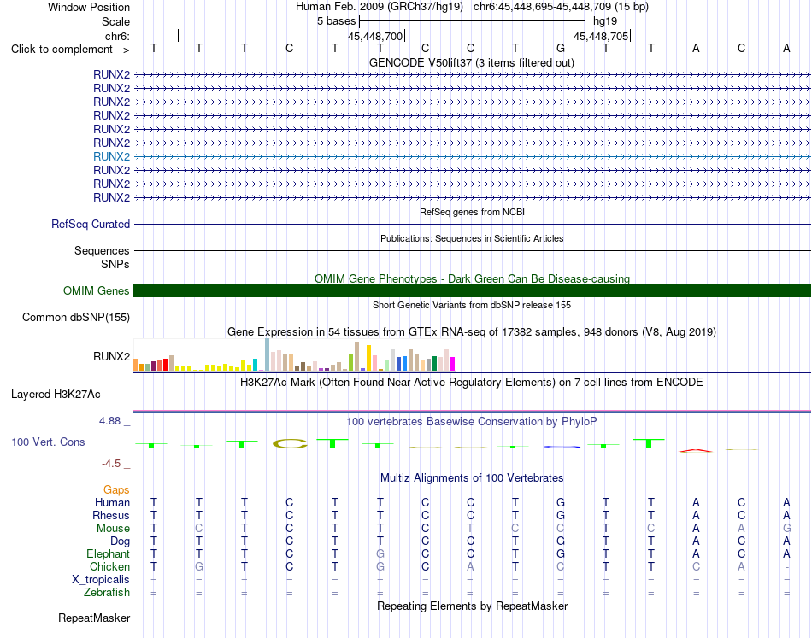Click the chr6: label

click(x=117, y=36)
